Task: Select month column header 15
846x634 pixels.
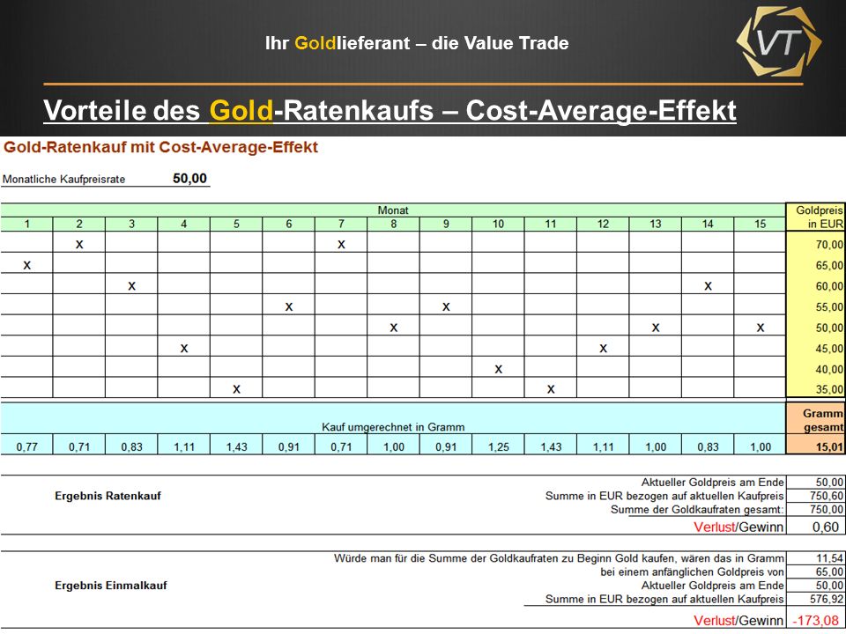Action: click(x=761, y=224)
